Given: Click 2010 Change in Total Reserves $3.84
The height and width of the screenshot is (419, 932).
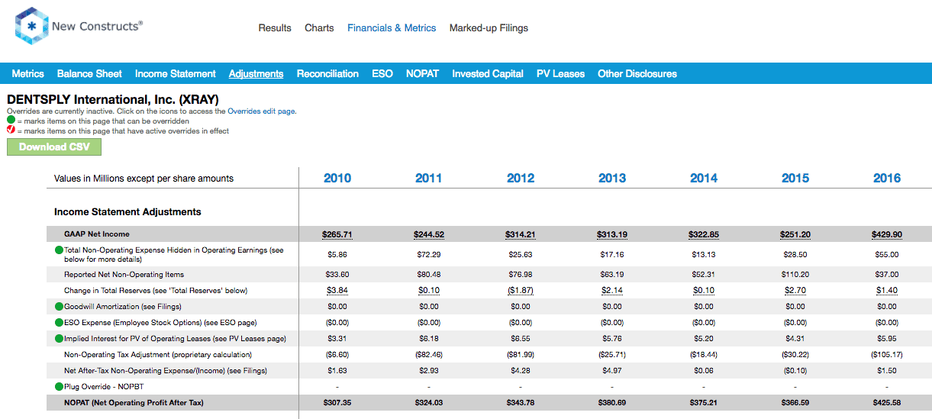Looking at the screenshot, I should pyautogui.click(x=337, y=291).
